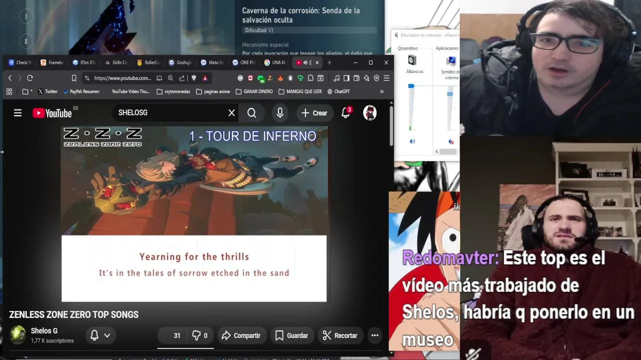Switch to the Mato Se... browser tab
This screenshot has height=360, width=641.
click(212, 62)
